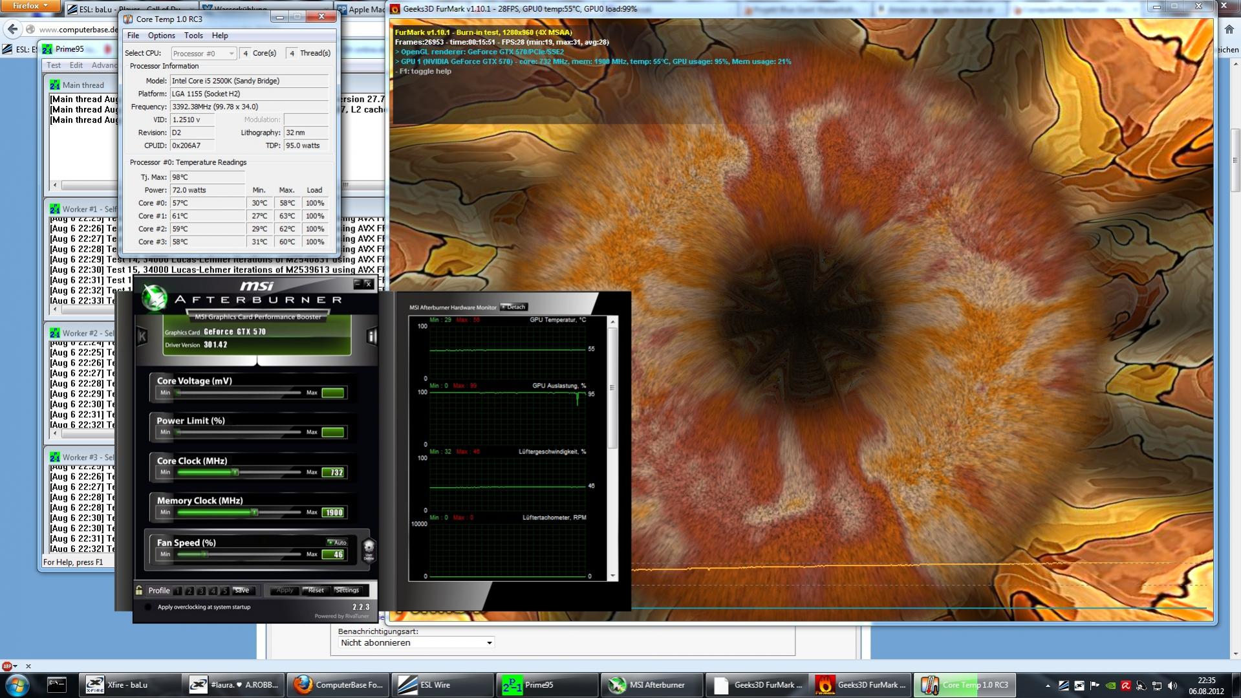Click the Firefox home icon

1229,29
